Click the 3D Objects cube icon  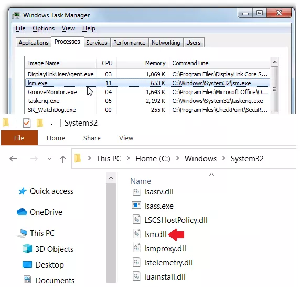(x=27, y=249)
